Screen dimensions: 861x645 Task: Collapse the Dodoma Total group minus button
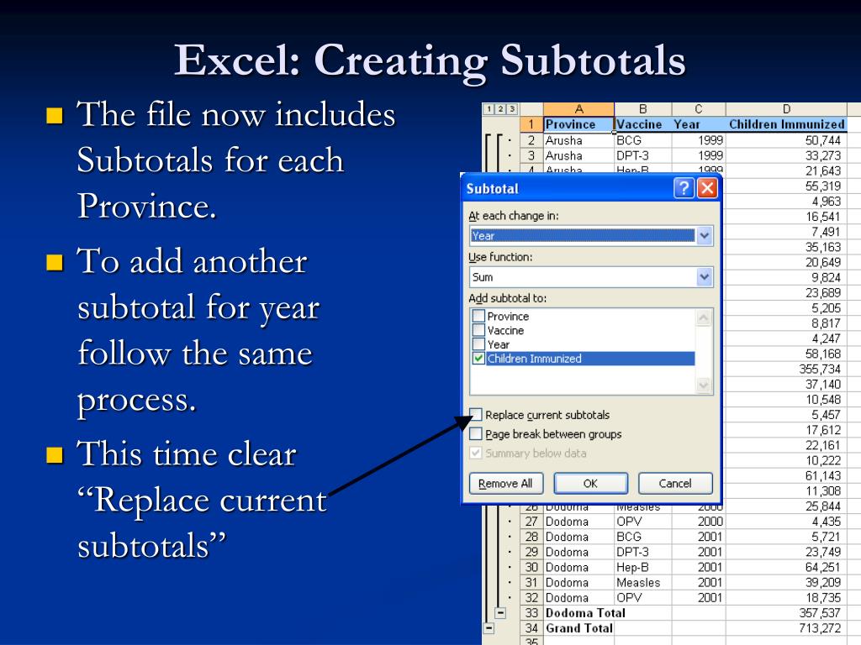[500, 612]
